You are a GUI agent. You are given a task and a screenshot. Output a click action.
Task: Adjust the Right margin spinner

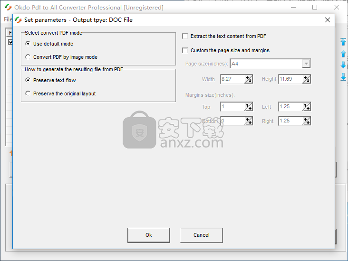tap(307, 121)
